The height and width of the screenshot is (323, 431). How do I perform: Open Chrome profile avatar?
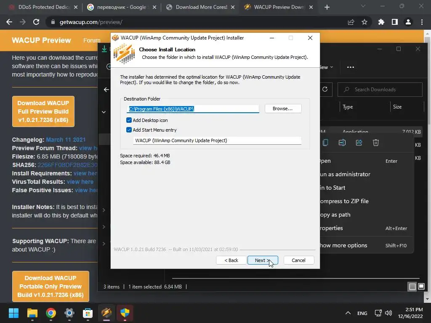click(408, 22)
